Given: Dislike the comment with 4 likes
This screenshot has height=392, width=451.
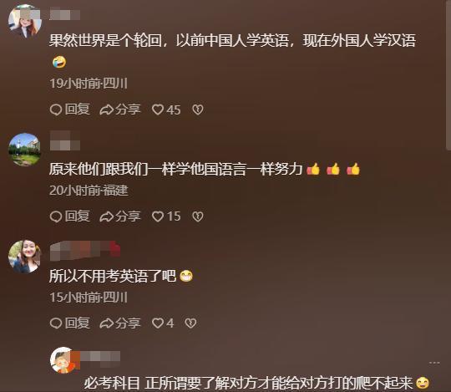Looking at the screenshot, I should coord(190,323).
